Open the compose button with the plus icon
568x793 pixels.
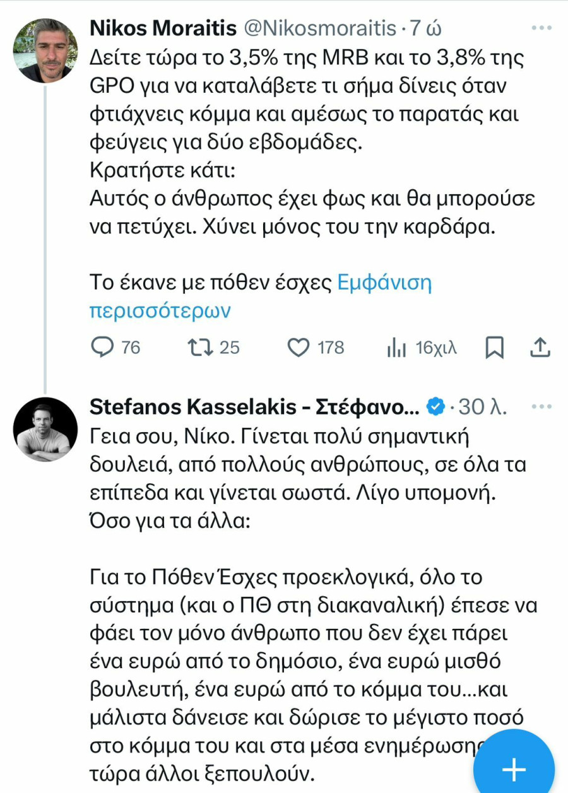click(513, 768)
